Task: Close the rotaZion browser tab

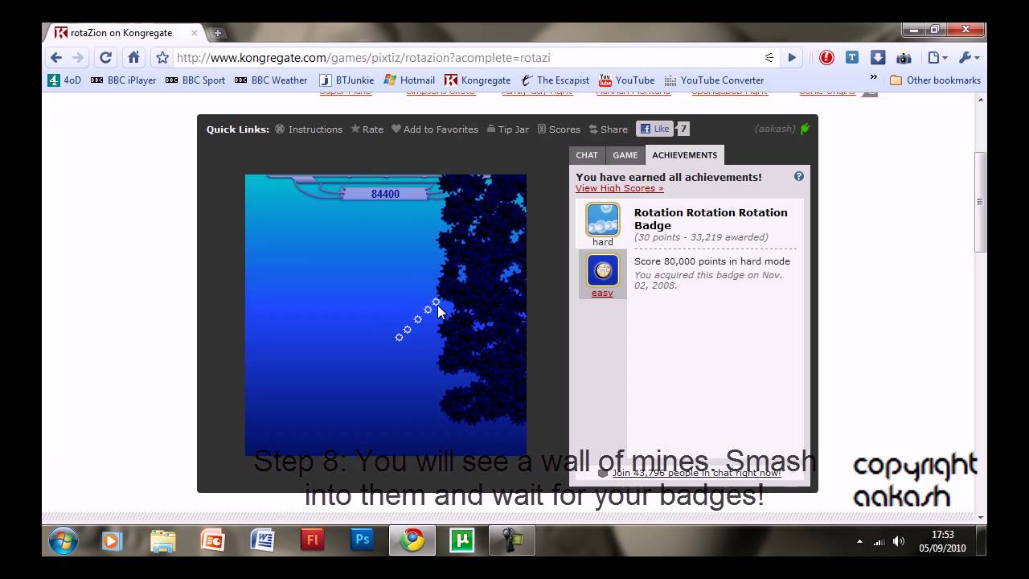Action: tap(194, 33)
